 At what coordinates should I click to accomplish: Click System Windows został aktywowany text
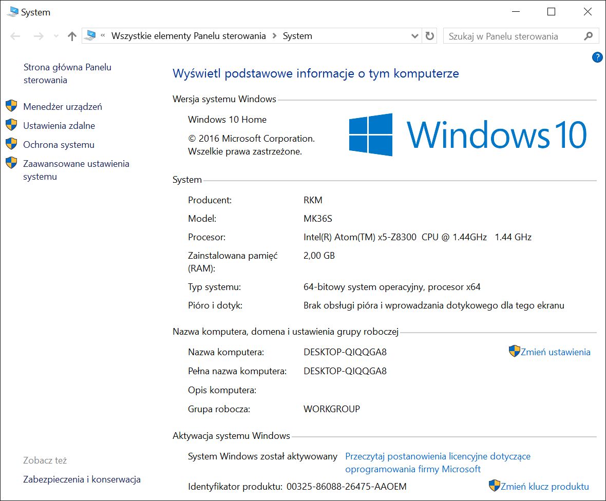[x=262, y=456]
